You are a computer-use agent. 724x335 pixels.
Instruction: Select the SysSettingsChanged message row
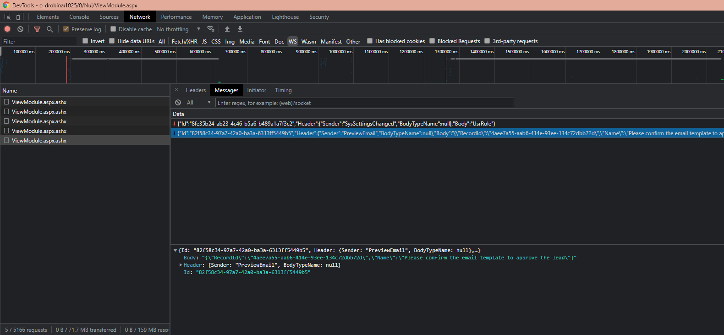coord(447,124)
